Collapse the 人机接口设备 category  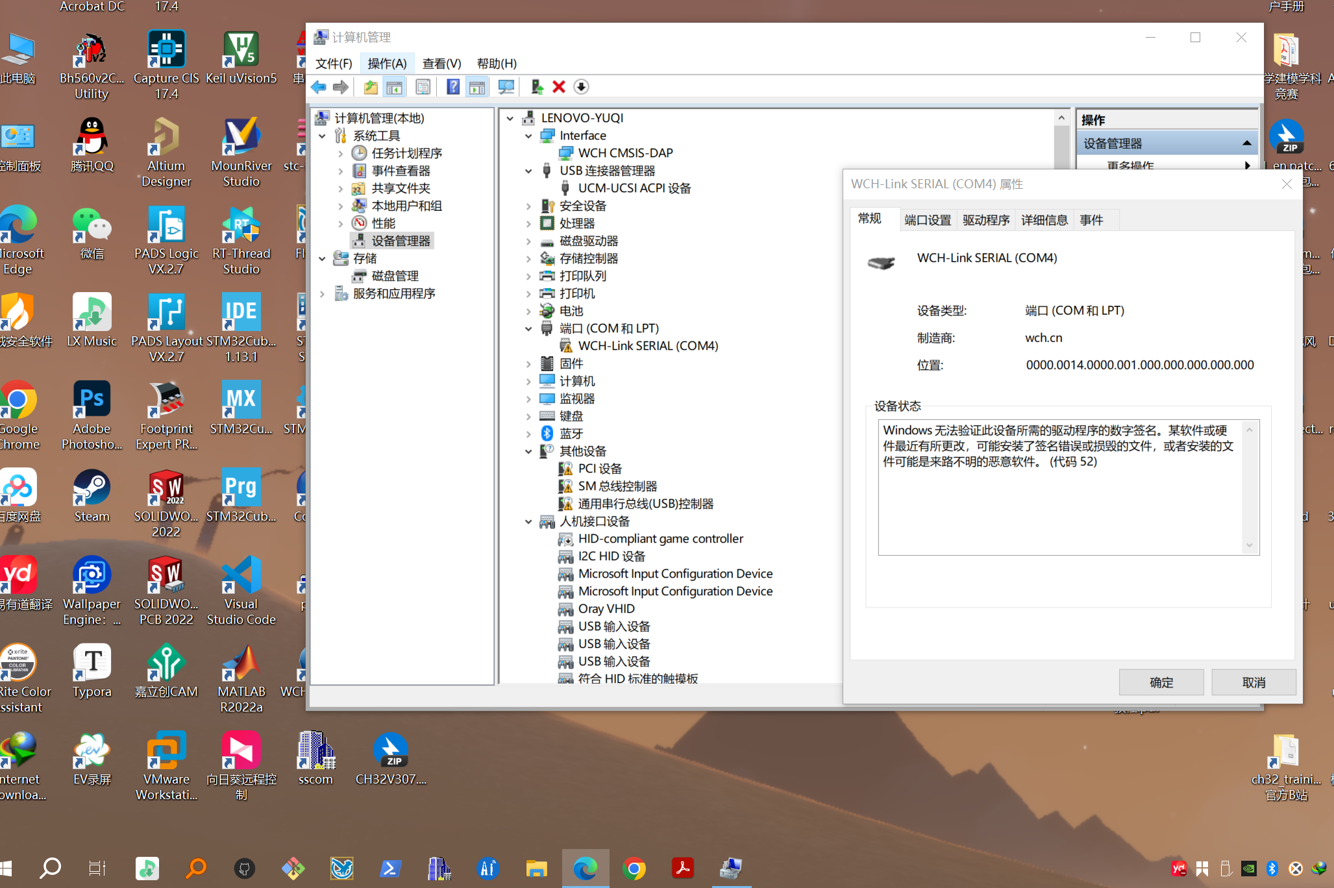[528, 521]
